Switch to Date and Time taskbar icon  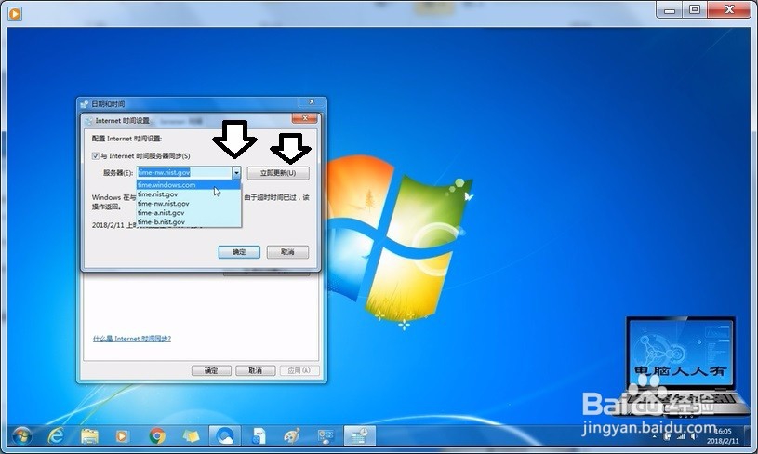tap(359, 436)
